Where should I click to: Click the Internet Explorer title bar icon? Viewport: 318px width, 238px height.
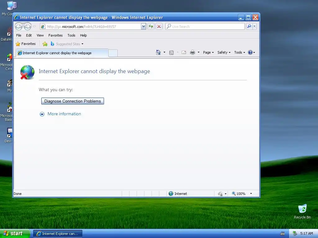click(17, 17)
